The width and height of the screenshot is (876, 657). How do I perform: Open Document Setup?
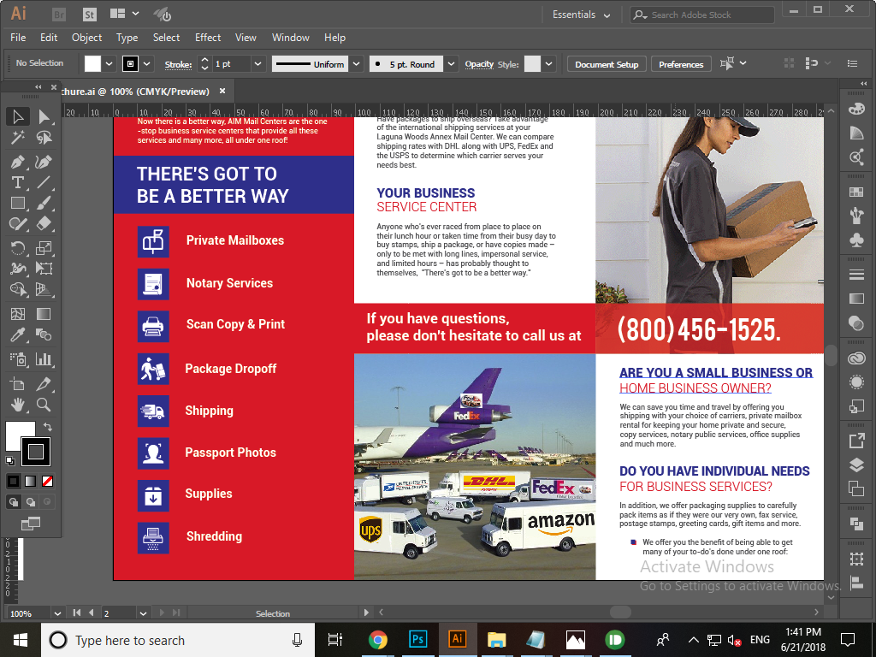click(x=606, y=63)
